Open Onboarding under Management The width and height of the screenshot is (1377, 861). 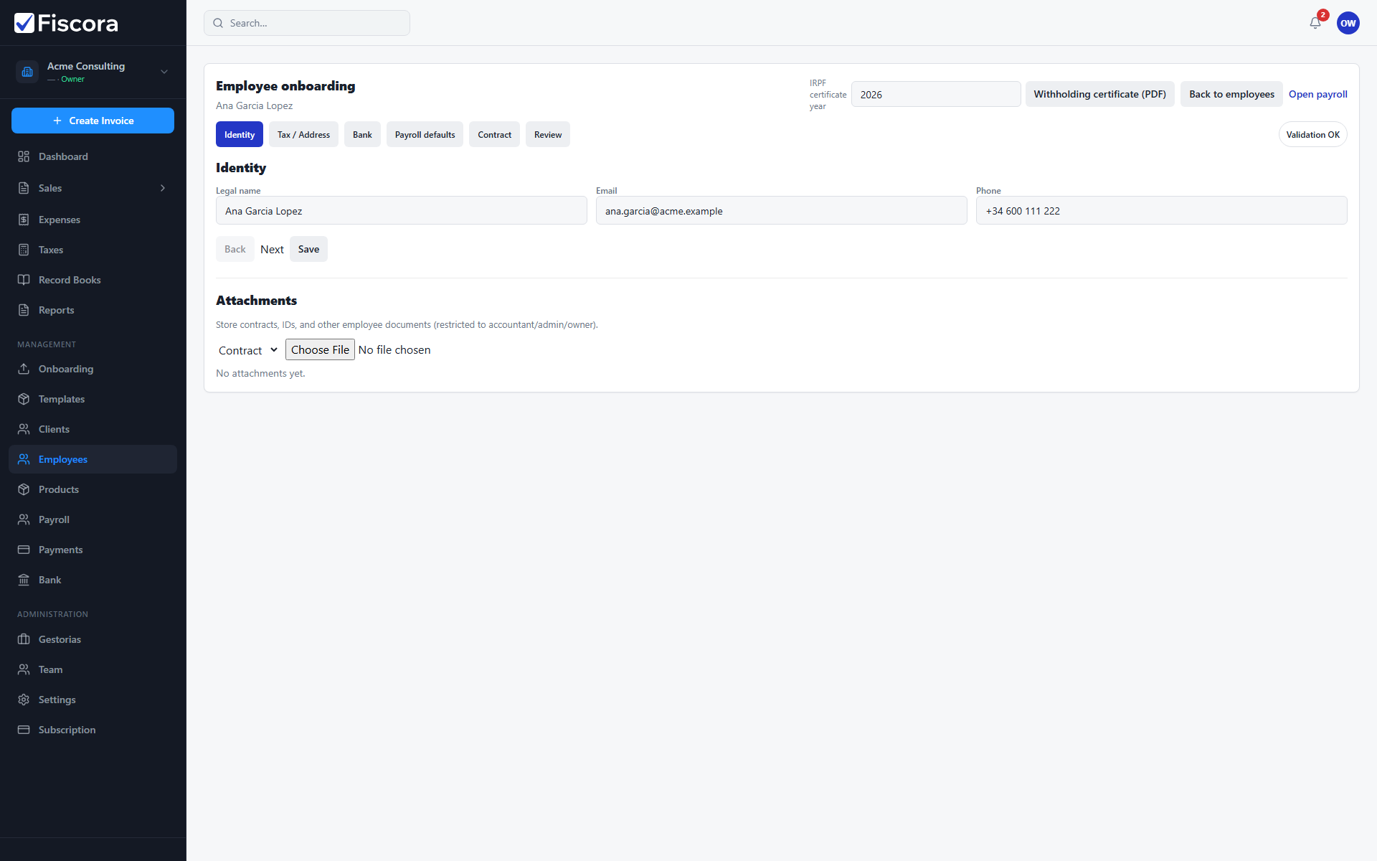pyautogui.click(x=93, y=369)
